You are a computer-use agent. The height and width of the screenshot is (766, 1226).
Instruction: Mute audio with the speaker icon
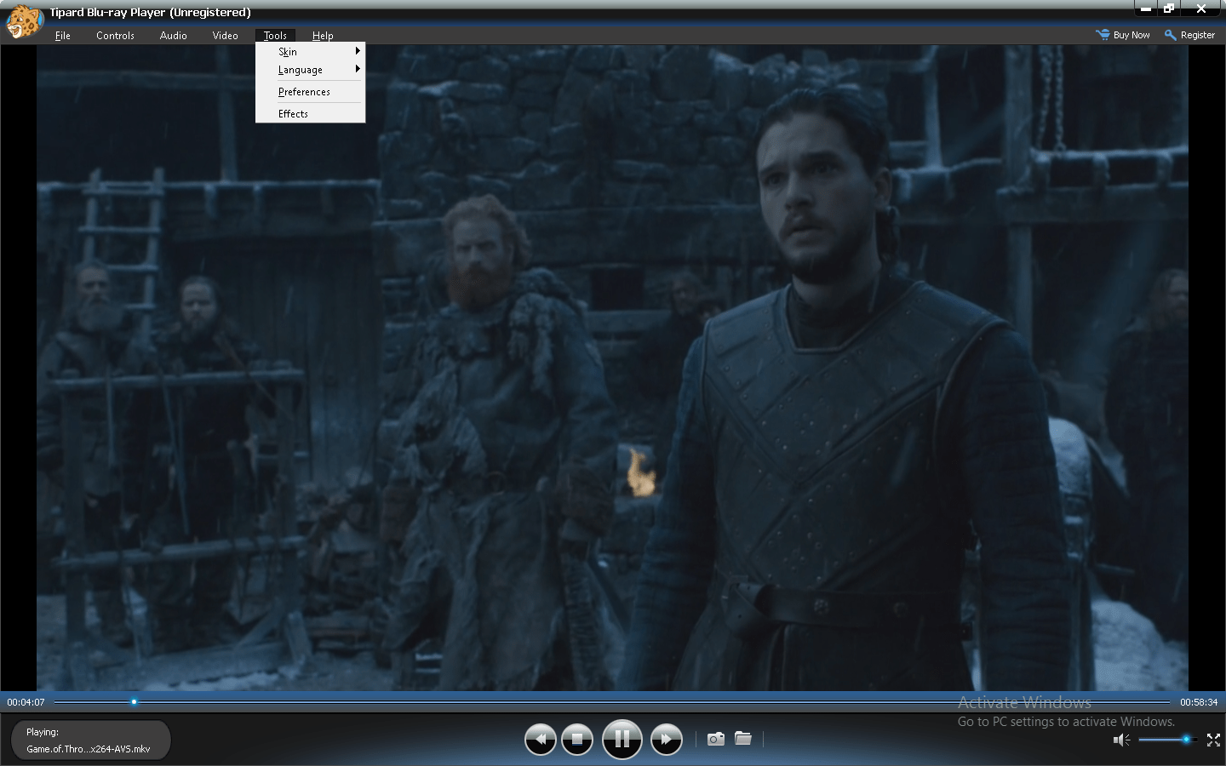tap(1122, 740)
